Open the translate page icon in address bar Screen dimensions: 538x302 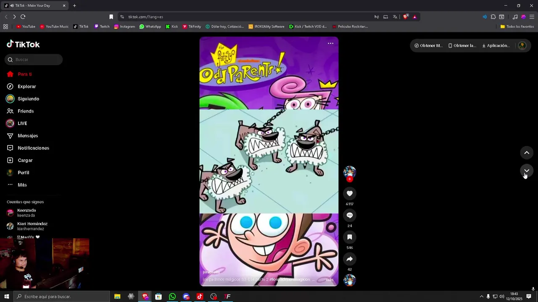coord(395,17)
